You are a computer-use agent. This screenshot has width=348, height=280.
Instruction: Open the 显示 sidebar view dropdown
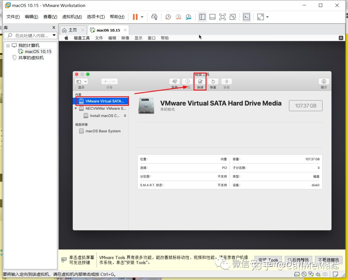click(x=81, y=81)
